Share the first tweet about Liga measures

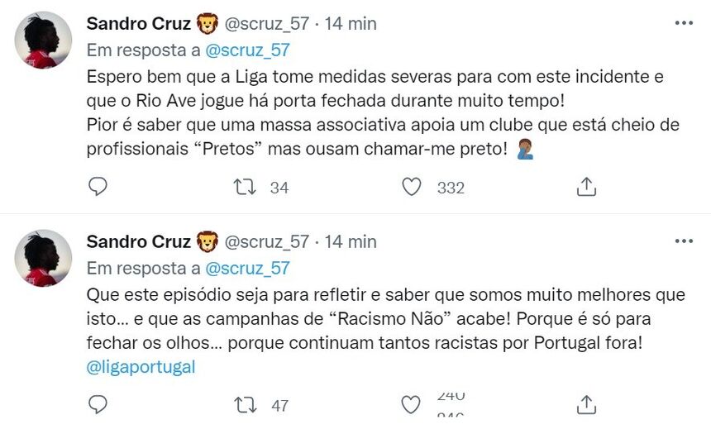tap(586, 187)
